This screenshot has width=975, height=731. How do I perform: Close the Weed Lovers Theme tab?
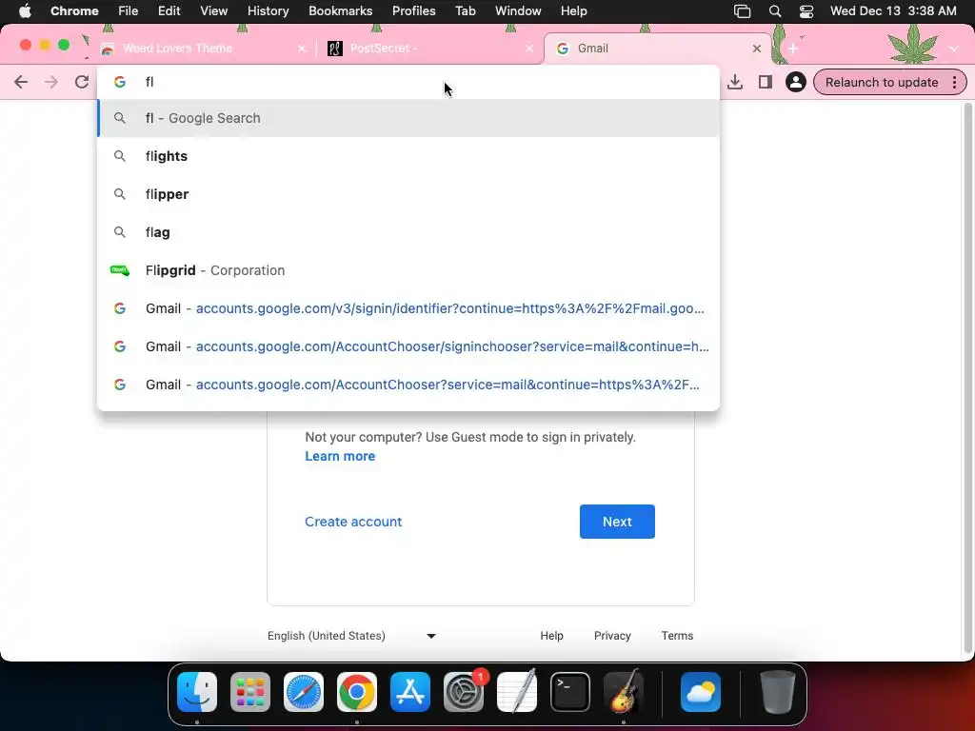[x=302, y=49]
